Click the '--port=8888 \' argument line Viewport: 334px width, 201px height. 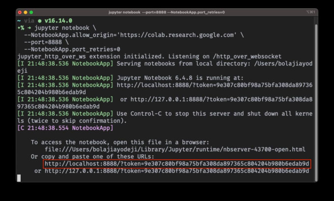pos(46,42)
